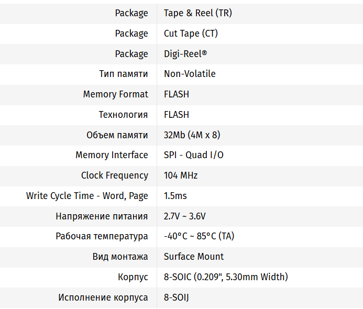
Task: Click the "Digi-Reel®" package value
Action: tap(185, 54)
